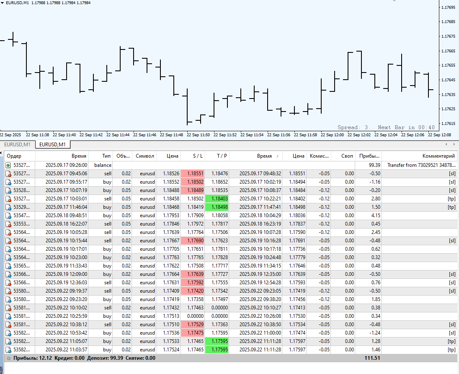Click the order icon of the buy opened 2025.09.18 09:48:51
This screenshot has height=374, width=459.
click(x=8, y=216)
